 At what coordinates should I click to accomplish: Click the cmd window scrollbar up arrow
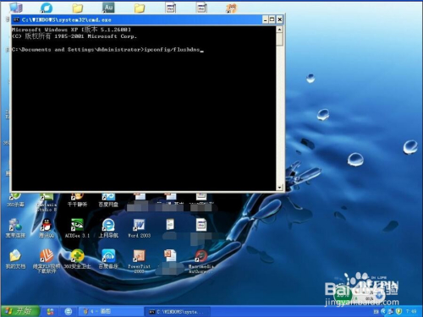[x=279, y=30]
